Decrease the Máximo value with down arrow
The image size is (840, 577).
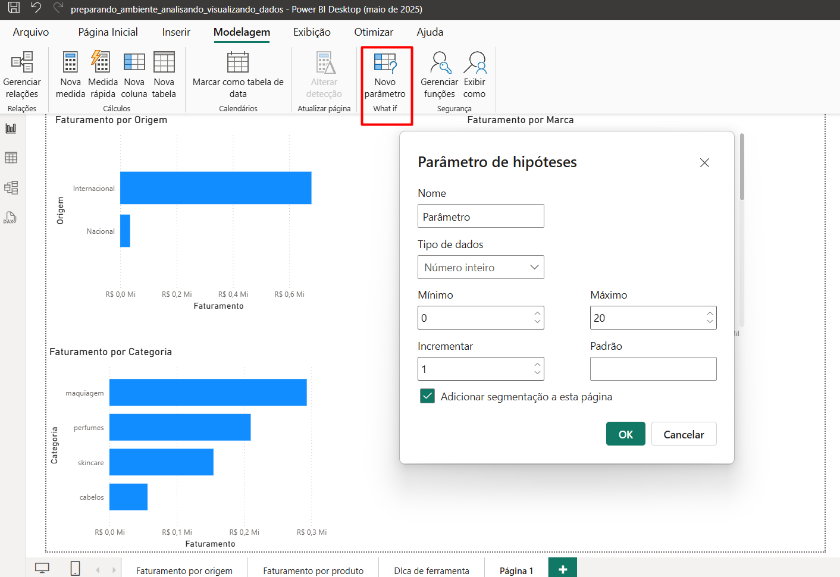click(x=710, y=322)
